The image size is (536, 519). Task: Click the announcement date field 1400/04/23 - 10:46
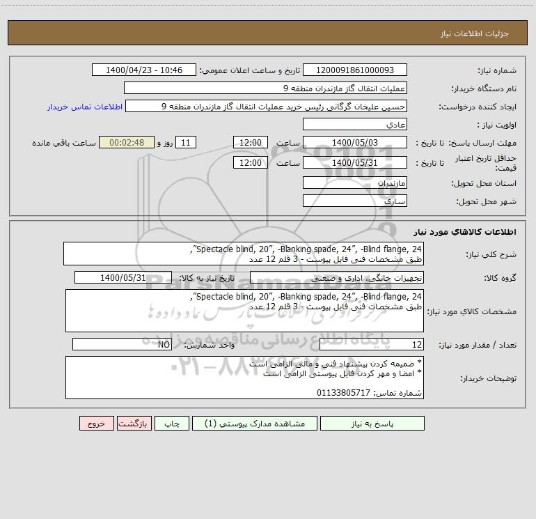[x=144, y=70]
